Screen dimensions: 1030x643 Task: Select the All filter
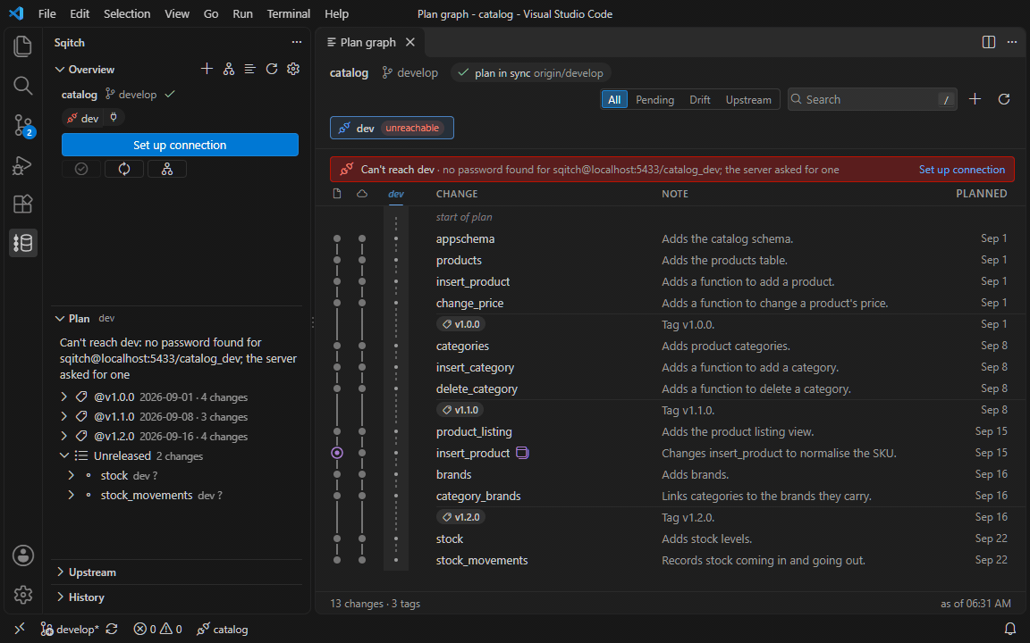click(x=614, y=100)
